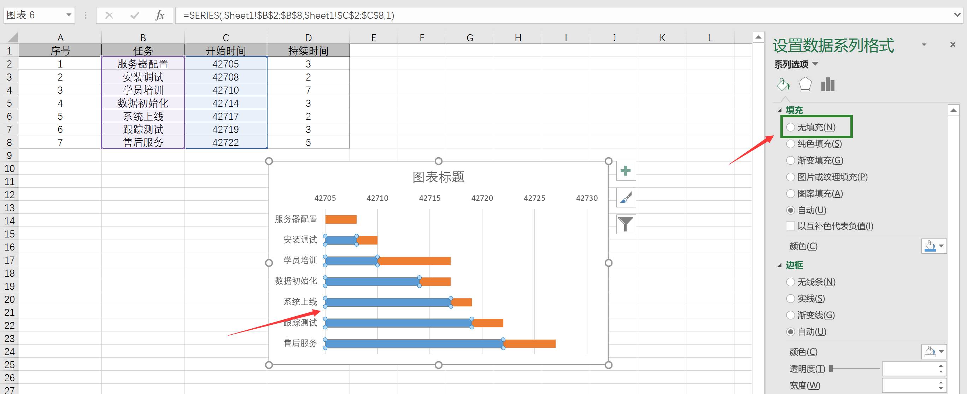Click the 透明度(T) slider handle
The image size is (967, 394).
click(831, 369)
